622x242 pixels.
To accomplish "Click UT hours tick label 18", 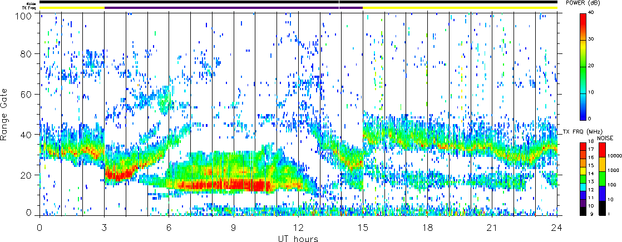I will 428,228.
